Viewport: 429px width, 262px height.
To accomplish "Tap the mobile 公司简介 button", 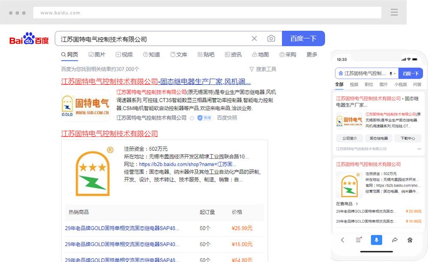I will point(350,138).
